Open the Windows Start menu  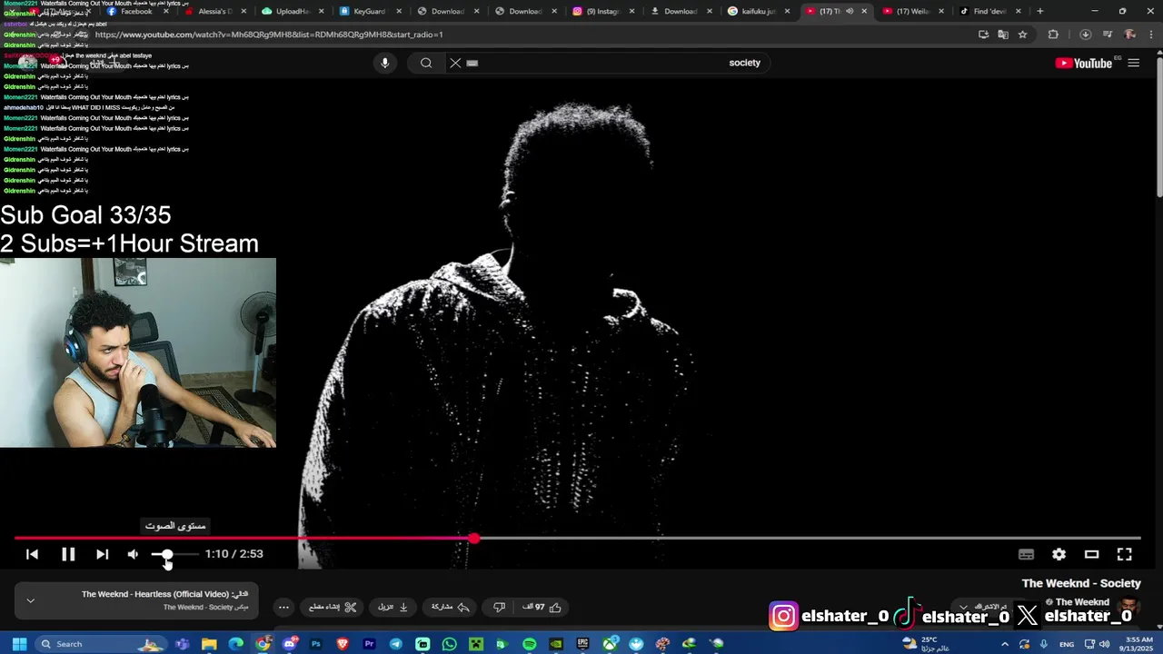tap(18, 643)
